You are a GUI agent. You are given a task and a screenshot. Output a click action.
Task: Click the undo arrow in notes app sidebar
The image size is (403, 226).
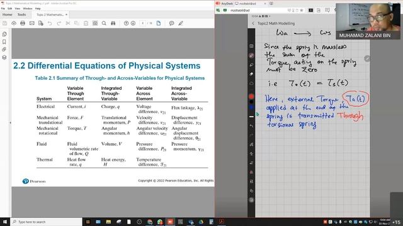tap(251, 126)
